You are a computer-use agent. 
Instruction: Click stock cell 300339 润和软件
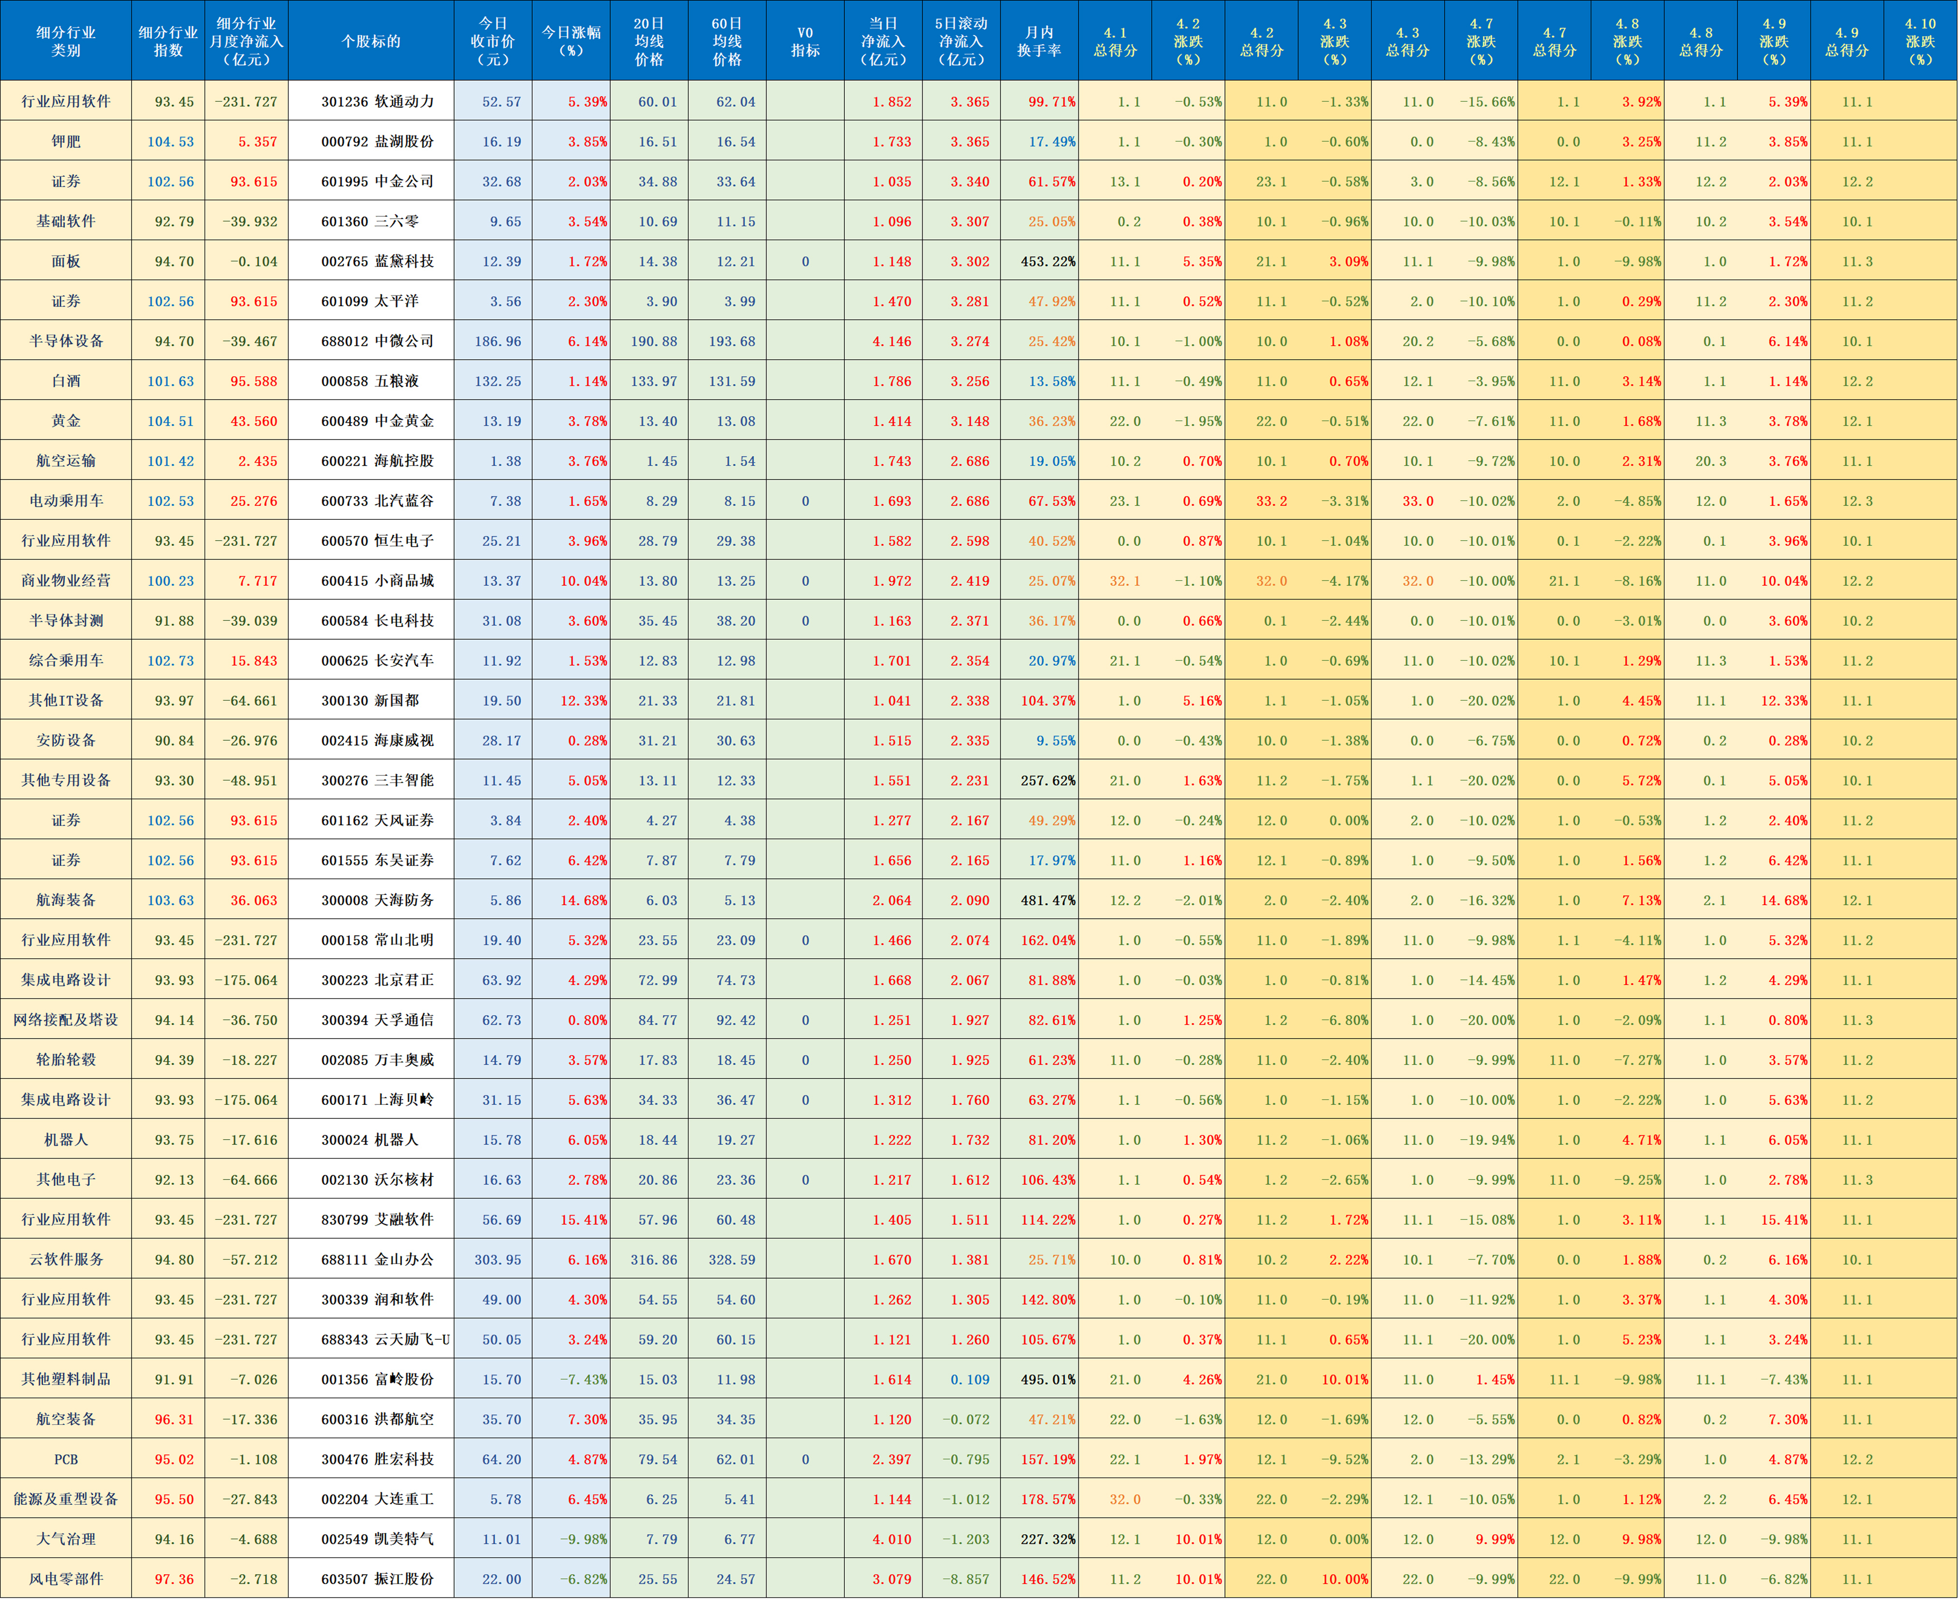371,1299
